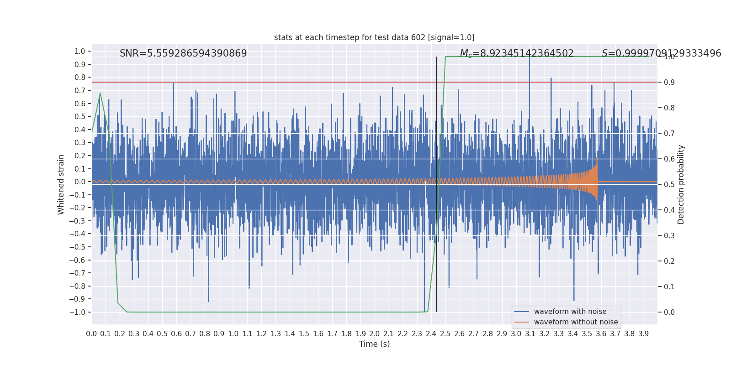
Task: Click the blue line sample in legend
Action: click(x=521, y=312)
